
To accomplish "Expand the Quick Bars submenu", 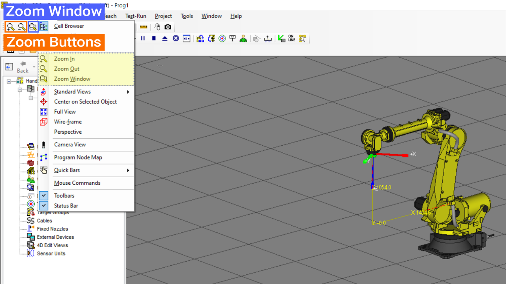I will pos(67,170).
